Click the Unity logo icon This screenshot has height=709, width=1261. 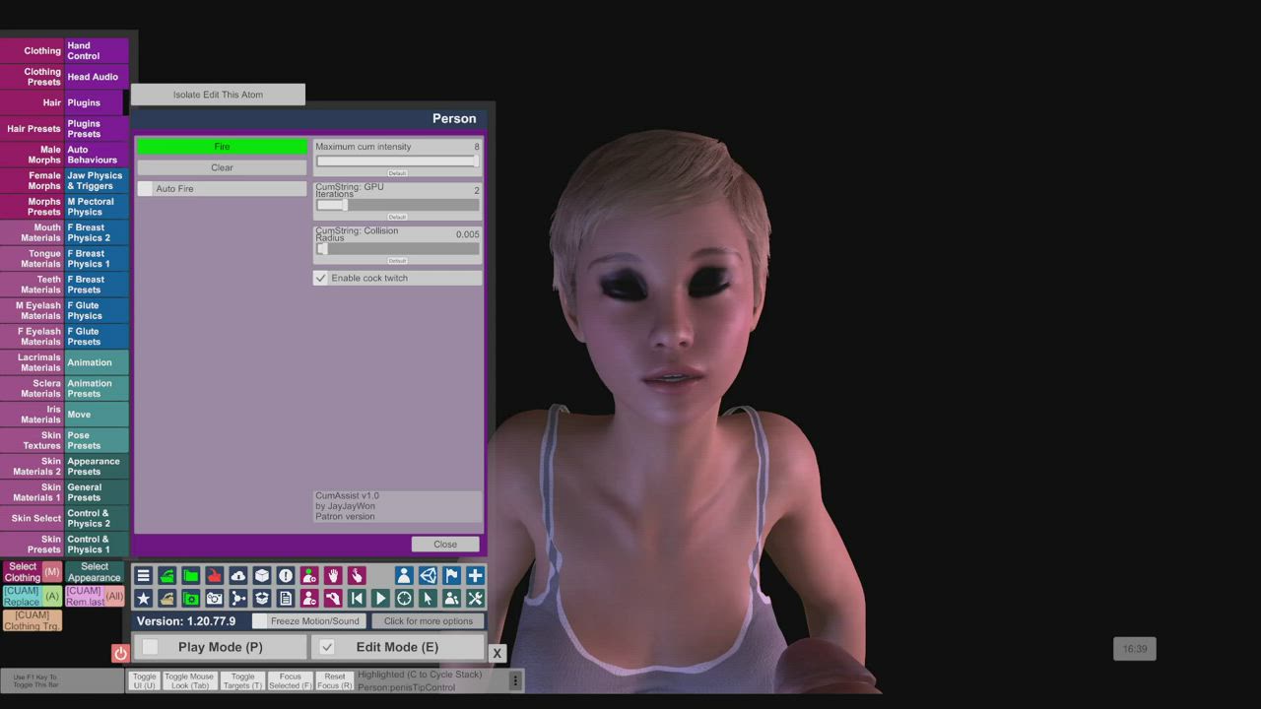click(428, 576)
